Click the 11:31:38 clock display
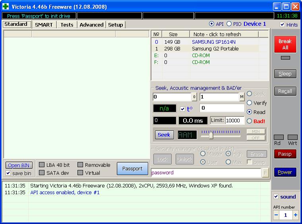This screenshot has height=224, width=302. [x=287, y=16]
